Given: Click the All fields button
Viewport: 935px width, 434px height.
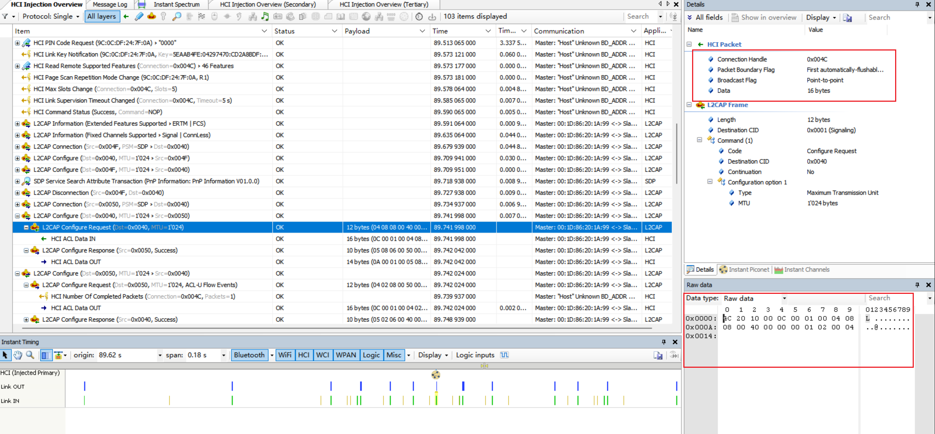Looking at the screenshot, I should 705,18.
